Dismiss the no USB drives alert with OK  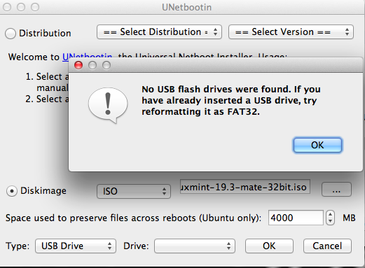pos(317,145)
